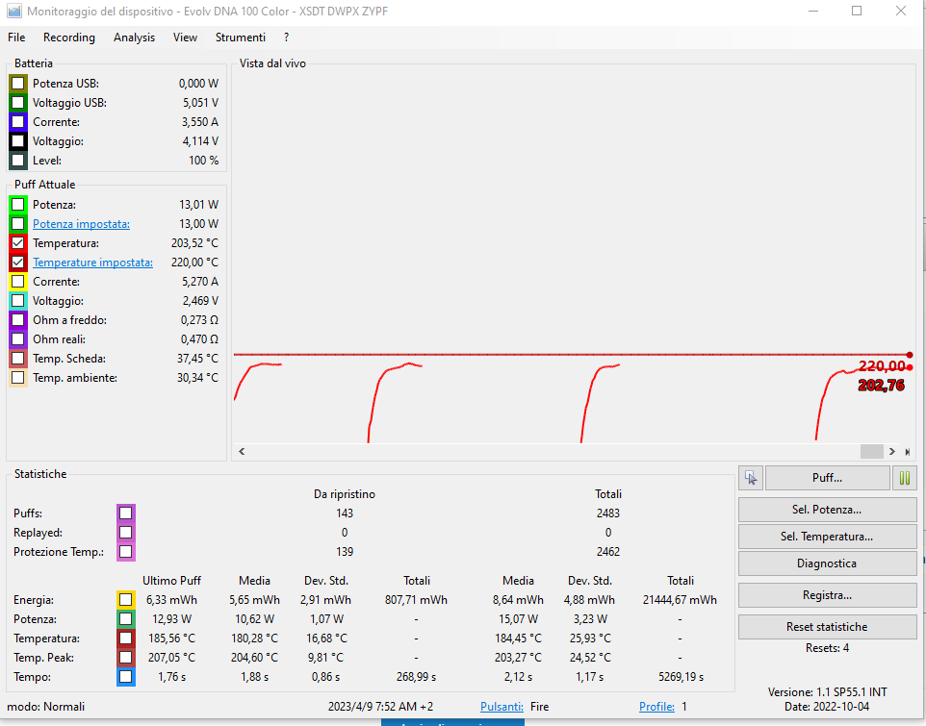Open the Analysis menu
The image size is (926, 726).
pos(134,38)
